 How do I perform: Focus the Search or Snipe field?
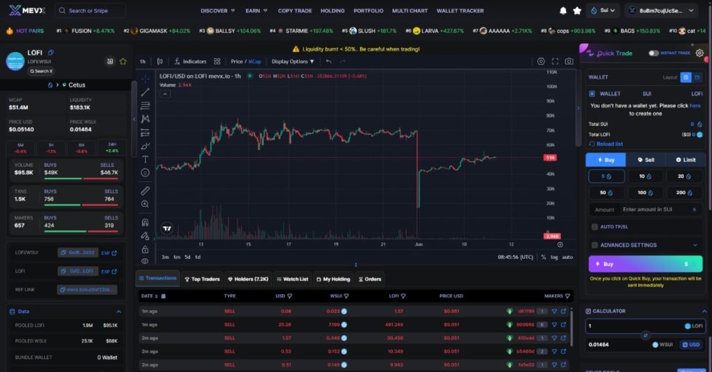[x=90, y=10]
